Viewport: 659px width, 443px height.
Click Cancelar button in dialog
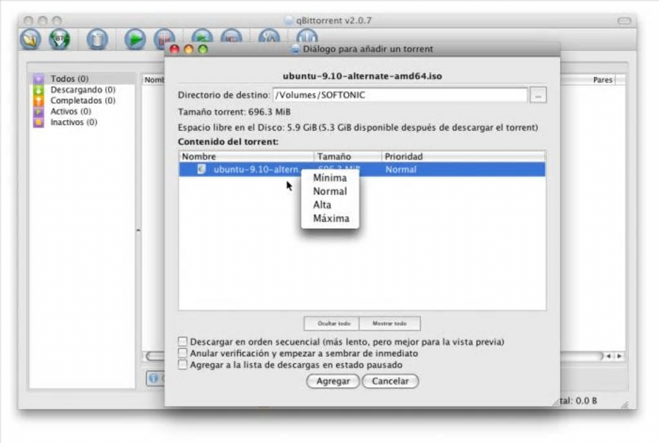coord(390,381)
